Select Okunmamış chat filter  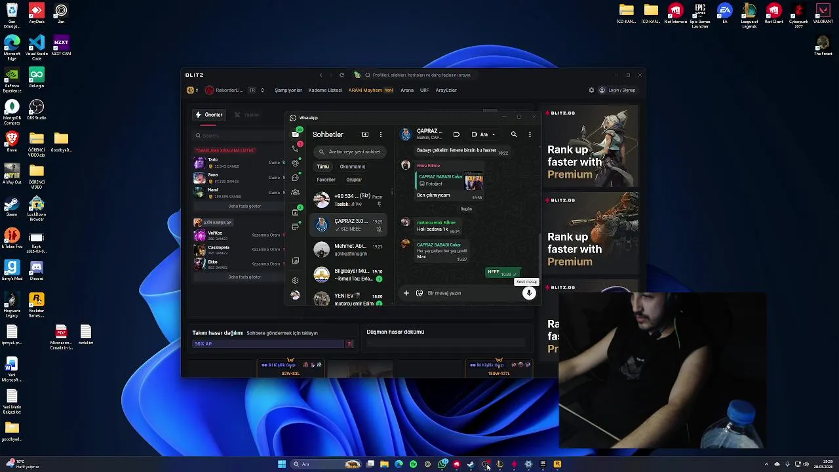pos(353,167)
